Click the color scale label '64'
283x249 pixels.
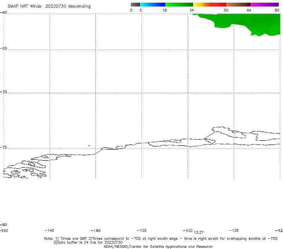[x=249, y=10]
